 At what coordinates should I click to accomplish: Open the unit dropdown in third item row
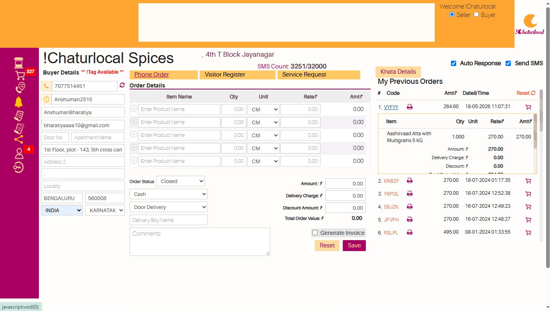click(263, 135)
